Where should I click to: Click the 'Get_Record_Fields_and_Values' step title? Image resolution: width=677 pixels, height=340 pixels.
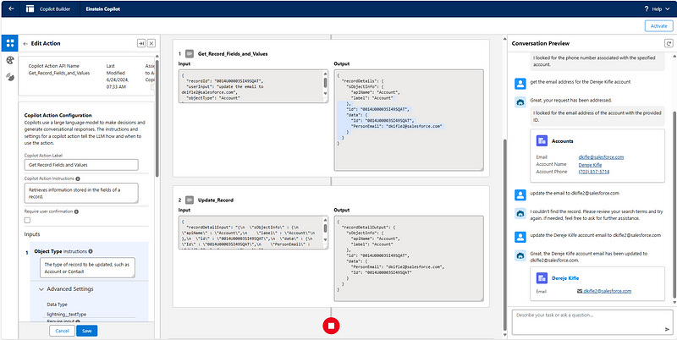click(233, 54)
